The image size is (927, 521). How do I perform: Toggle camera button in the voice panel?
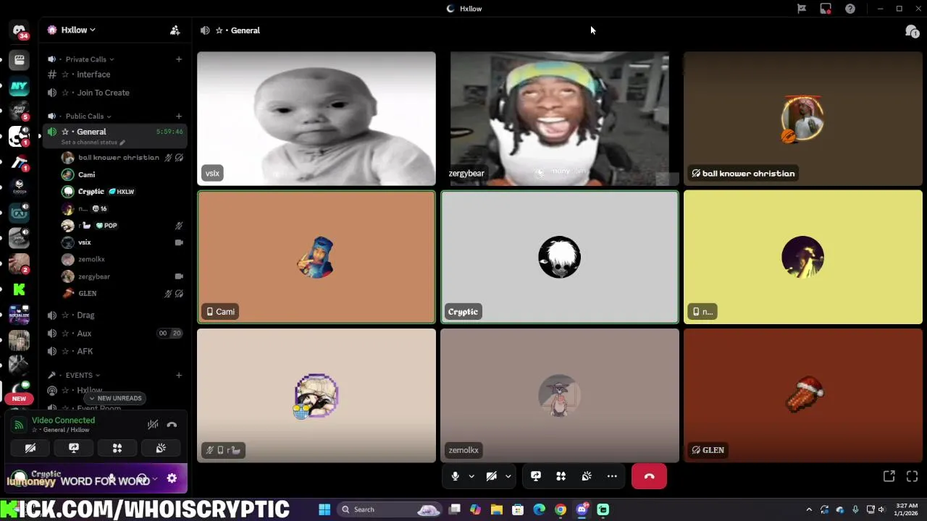coord(30,448)
